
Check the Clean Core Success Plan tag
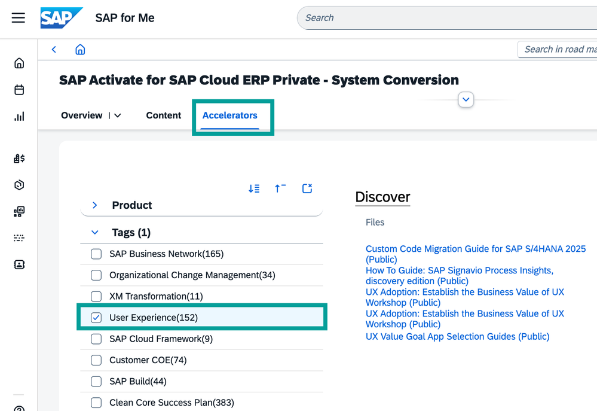coord(96,403)
